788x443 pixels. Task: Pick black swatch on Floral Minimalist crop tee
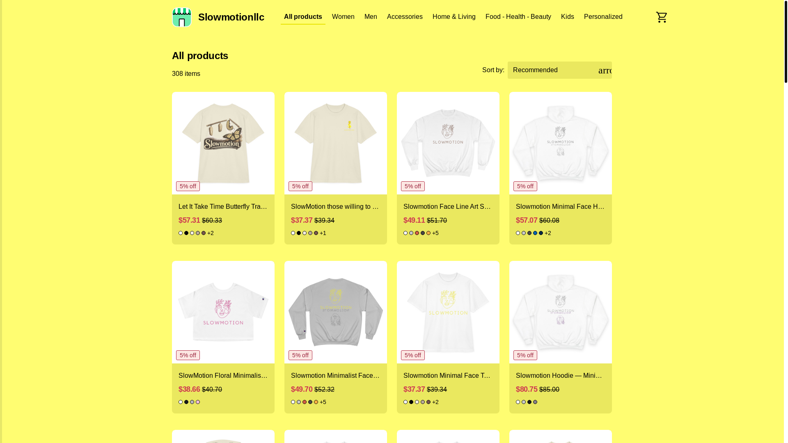click(x=186, y=402)
